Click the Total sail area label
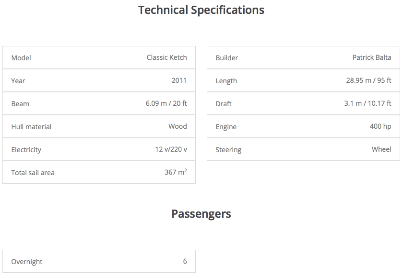The width and height of the screenshot is (403, 278). [33, 173]
